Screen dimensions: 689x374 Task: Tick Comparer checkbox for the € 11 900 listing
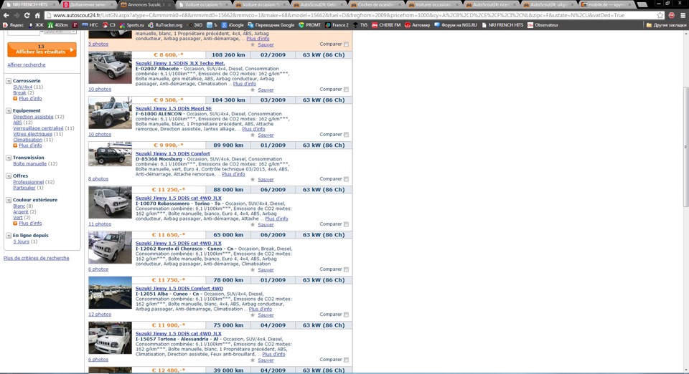coord(346,360)
